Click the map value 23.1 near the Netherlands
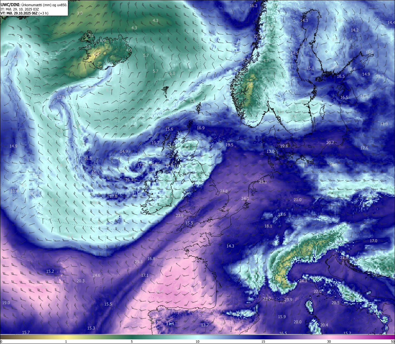 point(263,182)
